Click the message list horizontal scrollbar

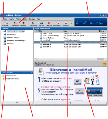[x=70, y=59]
